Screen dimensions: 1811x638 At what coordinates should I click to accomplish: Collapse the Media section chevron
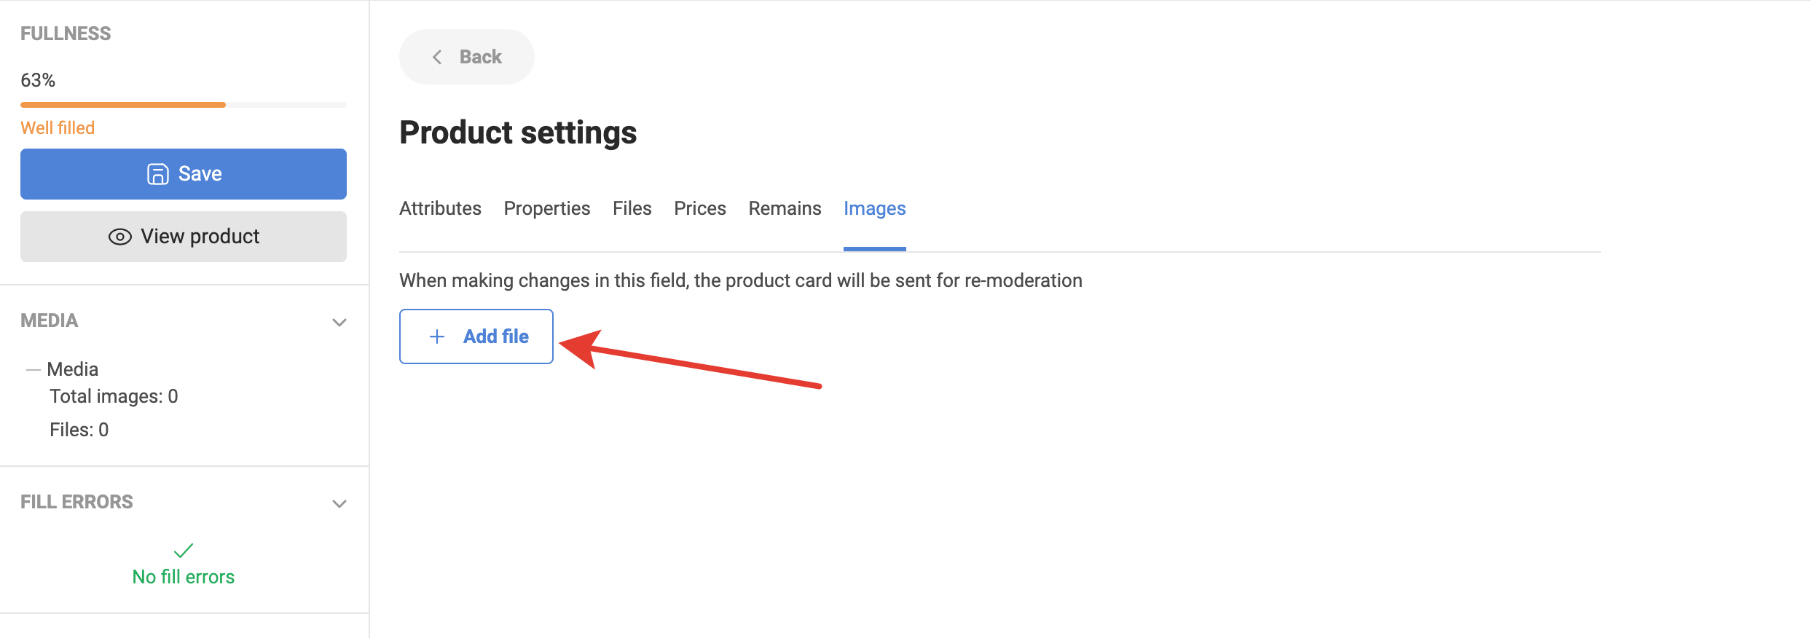[339, 322]
